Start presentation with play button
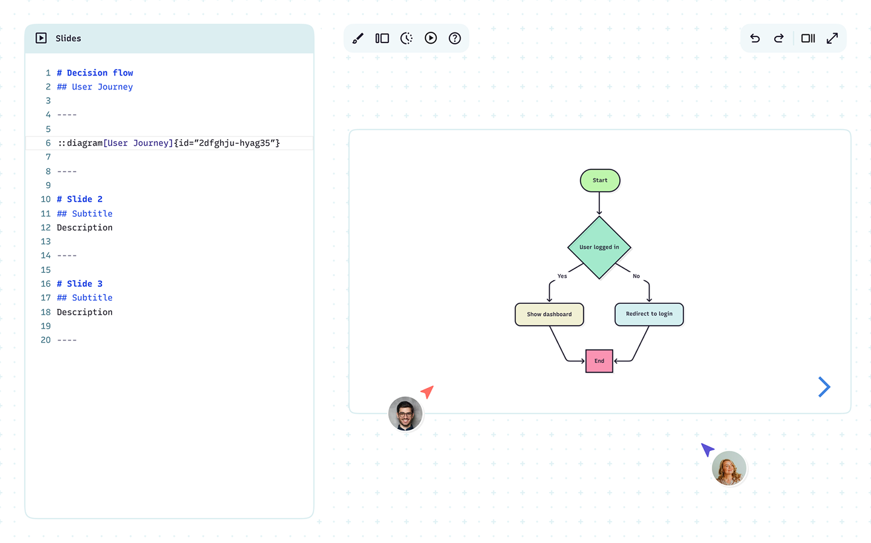 (x=431, y=38)
